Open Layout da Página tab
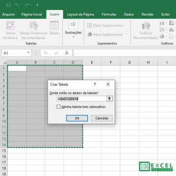176x176 pixels. [80, 14]
